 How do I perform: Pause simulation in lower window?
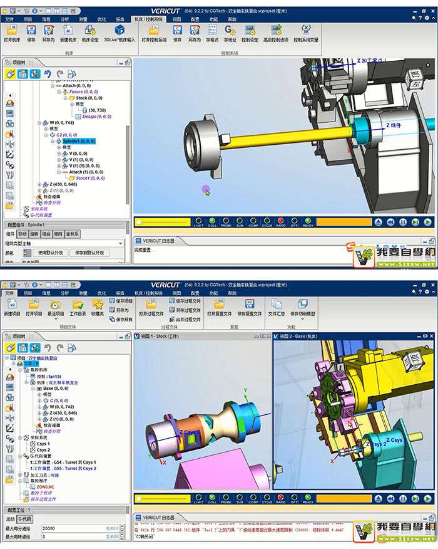[x=403, y=499]
